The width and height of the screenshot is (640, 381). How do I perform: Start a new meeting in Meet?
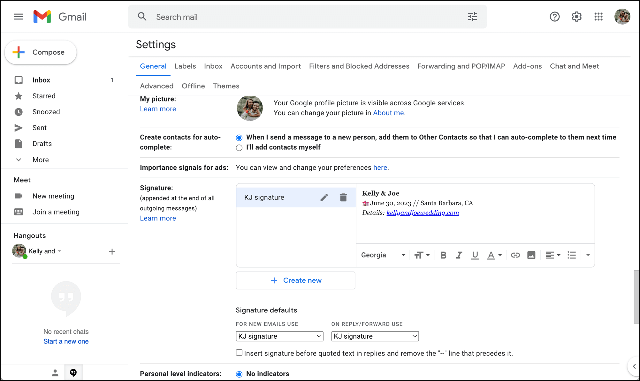point(53,196)
